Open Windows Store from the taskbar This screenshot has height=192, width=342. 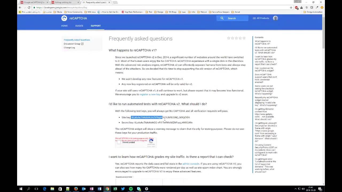[x=60, y=189]
